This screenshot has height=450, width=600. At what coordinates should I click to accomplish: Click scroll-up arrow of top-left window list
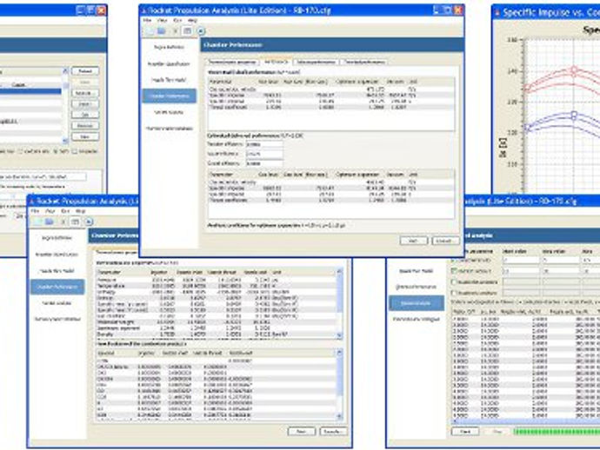[65, 71]
